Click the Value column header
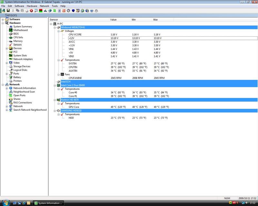258x206 pixels. click(113, 20)
